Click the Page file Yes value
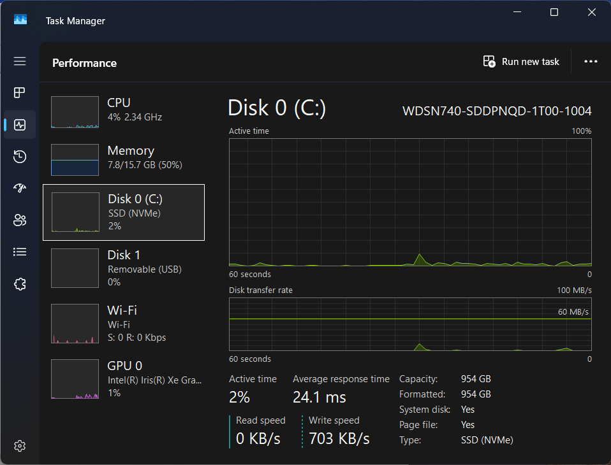Viewport: 611px width, 465px height. point(467,425)
